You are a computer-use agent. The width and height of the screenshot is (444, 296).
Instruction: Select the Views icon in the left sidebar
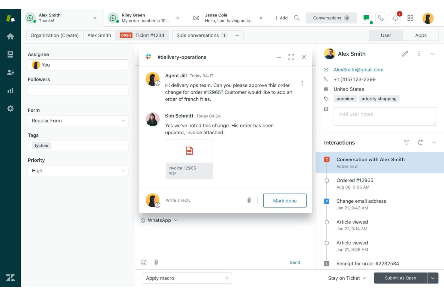click(x=10, y=54)
